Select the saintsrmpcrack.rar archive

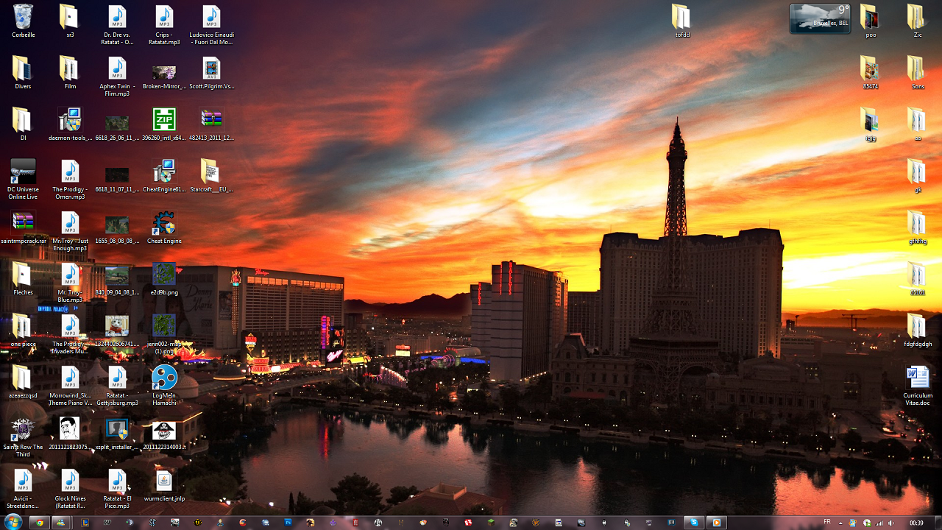click(23, 227)
